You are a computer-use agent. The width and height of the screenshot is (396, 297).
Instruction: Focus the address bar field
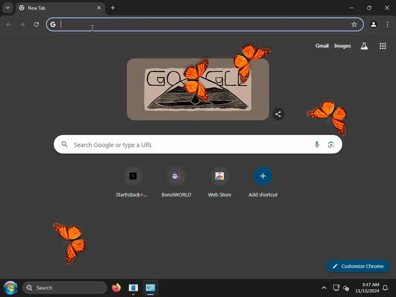point(205,24)
